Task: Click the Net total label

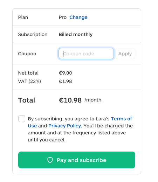Action: [x=28, y=73]
